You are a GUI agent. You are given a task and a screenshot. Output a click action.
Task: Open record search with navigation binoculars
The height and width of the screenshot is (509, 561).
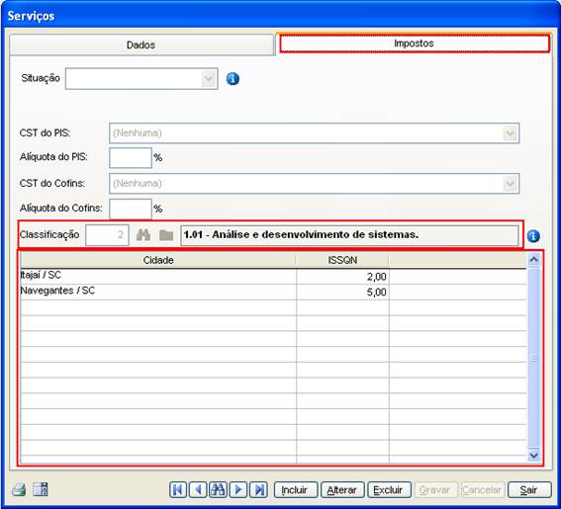218,489
